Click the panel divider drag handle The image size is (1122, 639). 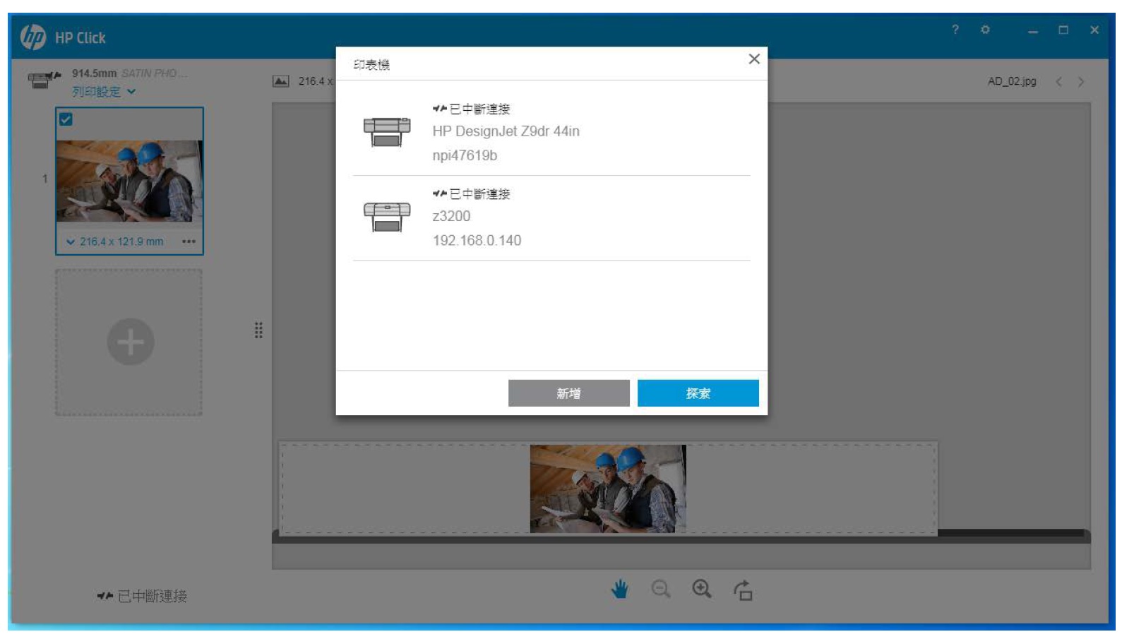258,330
